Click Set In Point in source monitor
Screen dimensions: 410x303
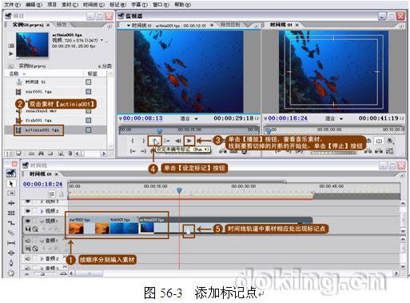133,141
